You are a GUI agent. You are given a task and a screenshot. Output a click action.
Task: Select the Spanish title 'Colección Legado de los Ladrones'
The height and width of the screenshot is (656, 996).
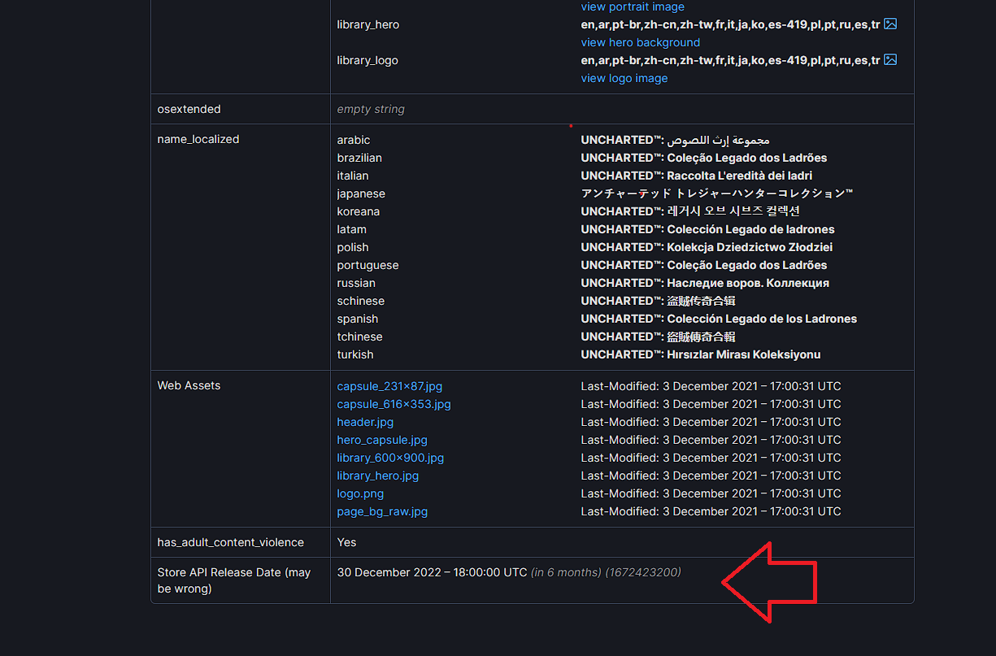(x=762, y=319)
